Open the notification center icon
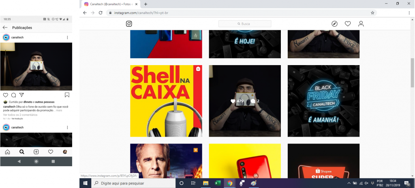This screenshot has height=188, width=415. pyautogui.click(x=407, y=183)
